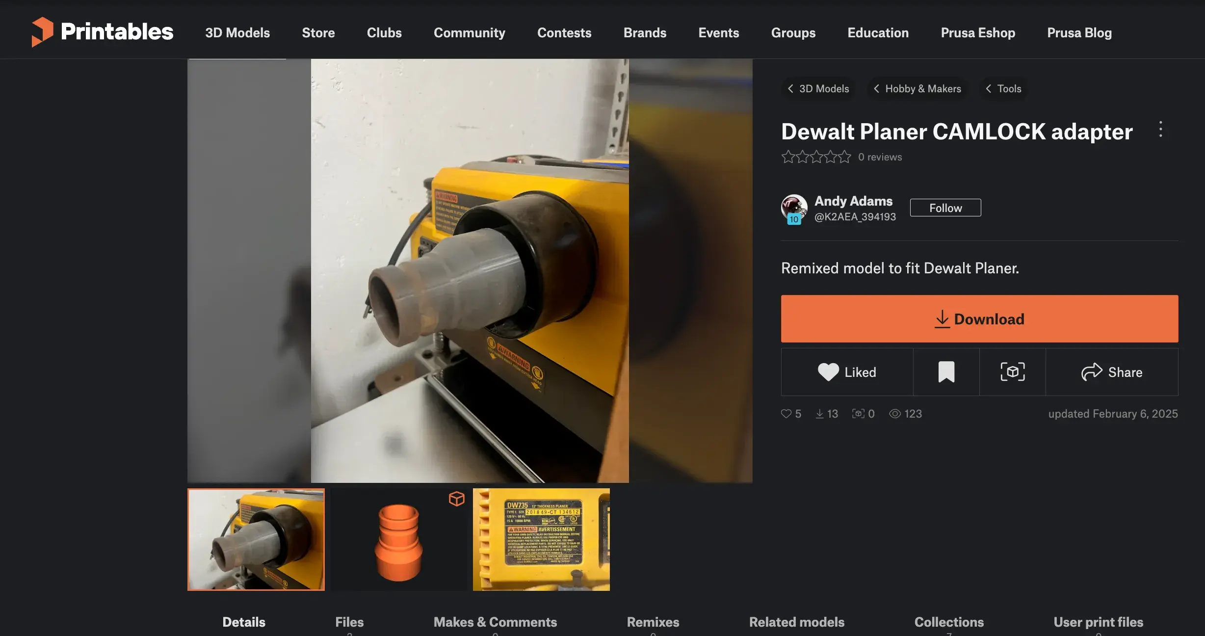Open the Brands page
This screenshot has height=636, width=1205.
(x=645, y=33)
